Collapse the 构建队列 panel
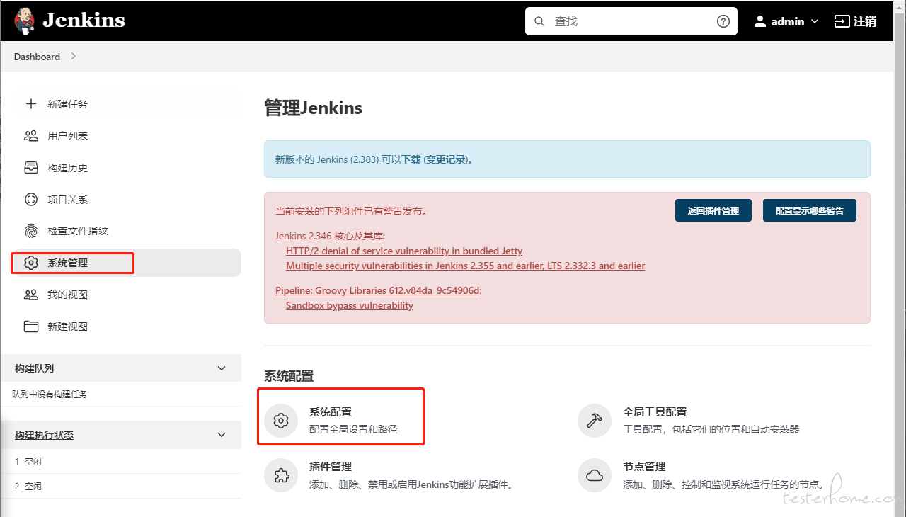The height and width of the screenshot is (517, 906). point(222,368)
